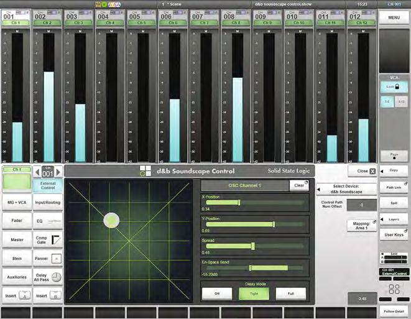Click the OSC Channel 1 label
The height and width of the screenshot is (319, 411).
coord(244,185)
